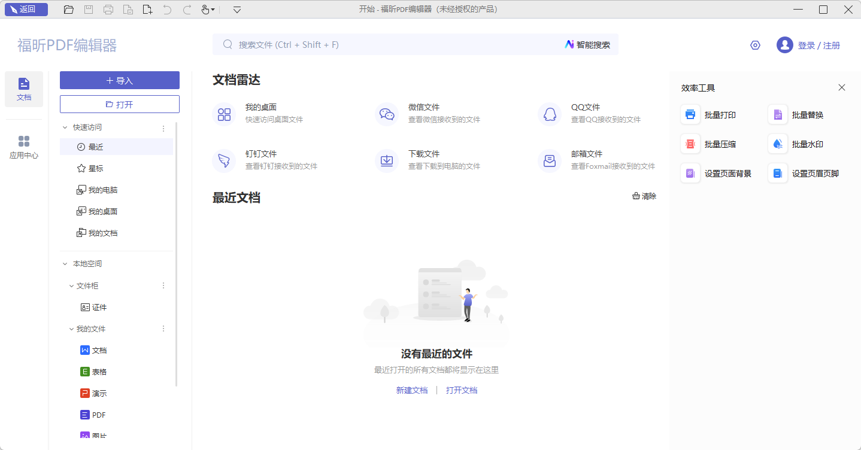Click inside the 搜索文件 search field
Screen dimensions: 861x450
point(359,44)
